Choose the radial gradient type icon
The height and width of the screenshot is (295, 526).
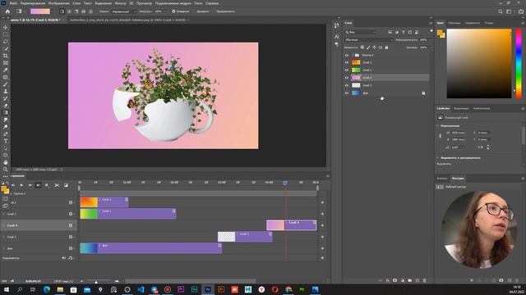point(69,11)
